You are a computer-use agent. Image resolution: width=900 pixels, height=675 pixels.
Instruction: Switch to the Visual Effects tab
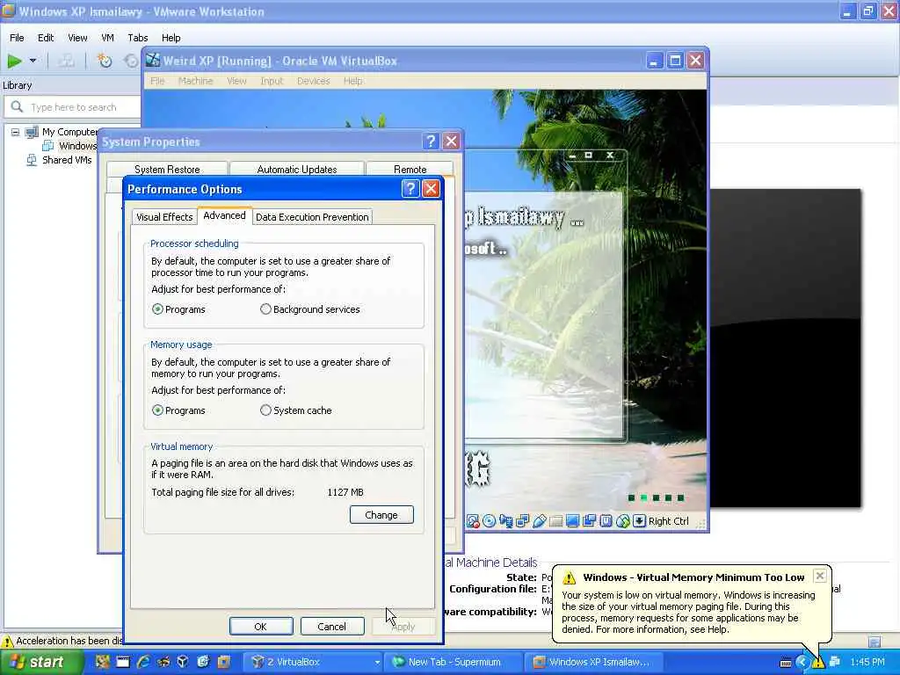coord(164,217)
